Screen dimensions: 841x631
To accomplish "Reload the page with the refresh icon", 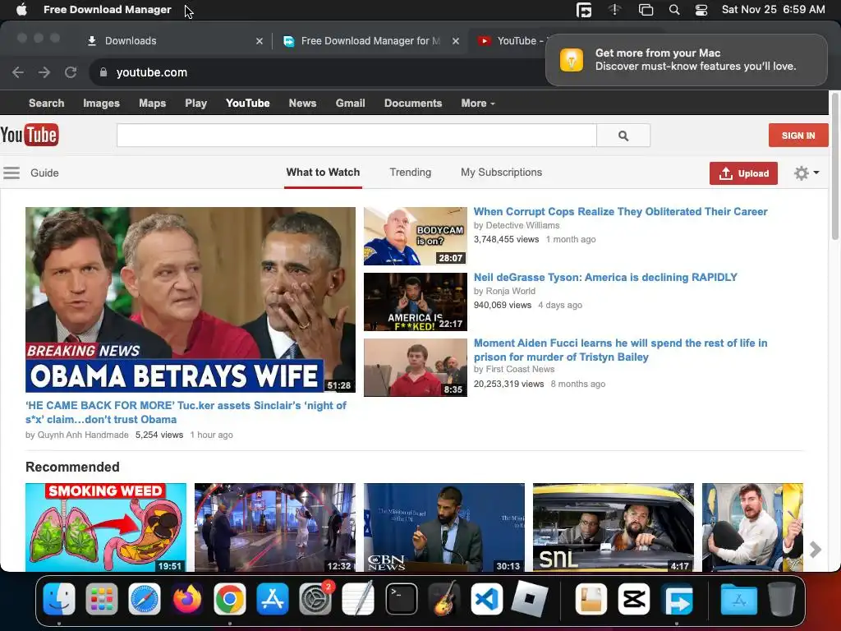I will click(x=71, y=72).
